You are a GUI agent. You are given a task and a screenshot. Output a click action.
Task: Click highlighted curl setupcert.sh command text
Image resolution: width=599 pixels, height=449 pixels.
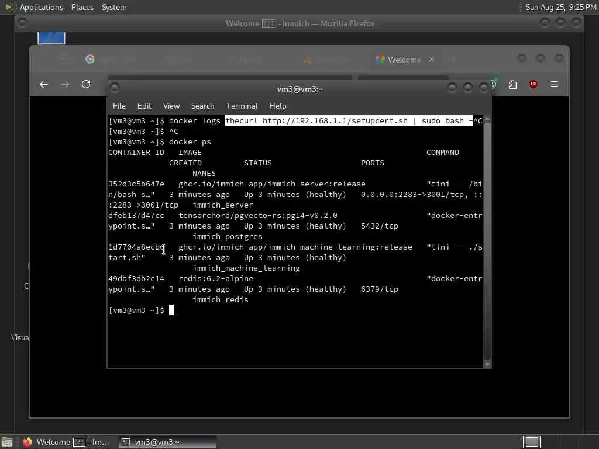click(x=349, y=120)
